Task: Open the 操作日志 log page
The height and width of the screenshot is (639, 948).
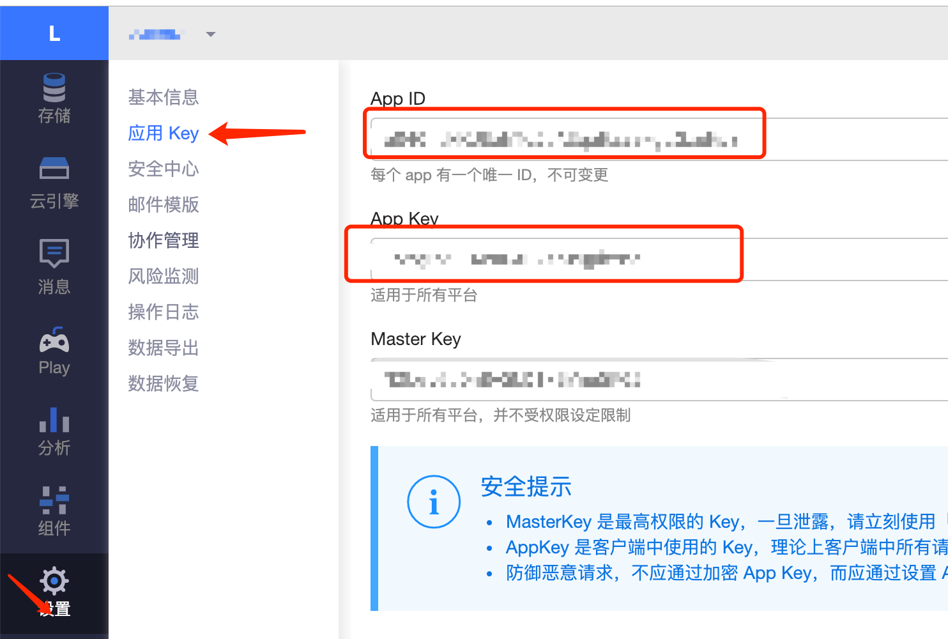Action: pos(163,312)
